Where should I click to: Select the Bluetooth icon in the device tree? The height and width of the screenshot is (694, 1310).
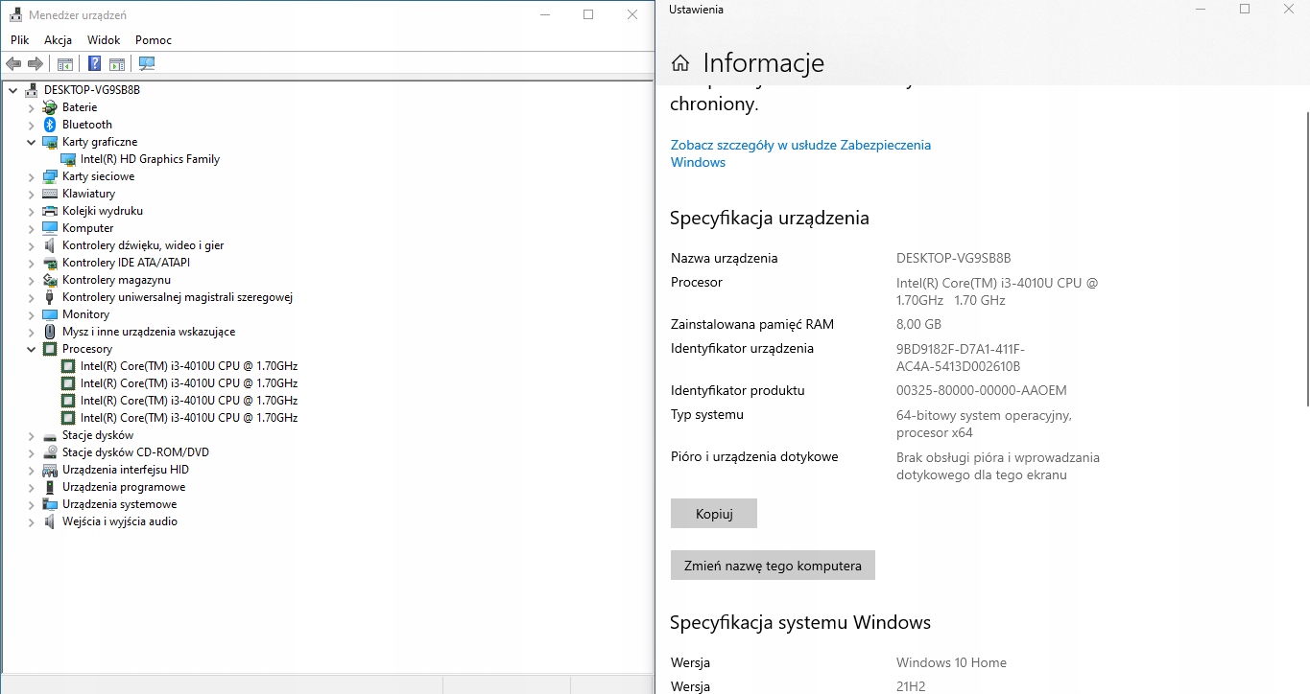coord(50,125)
